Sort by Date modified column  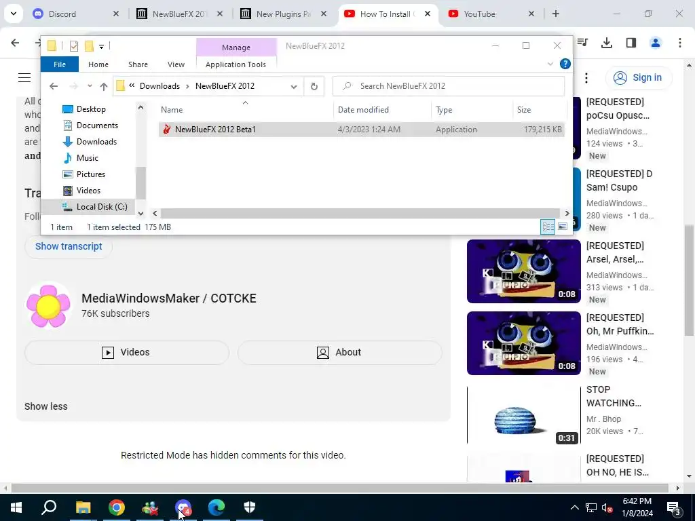363,109
